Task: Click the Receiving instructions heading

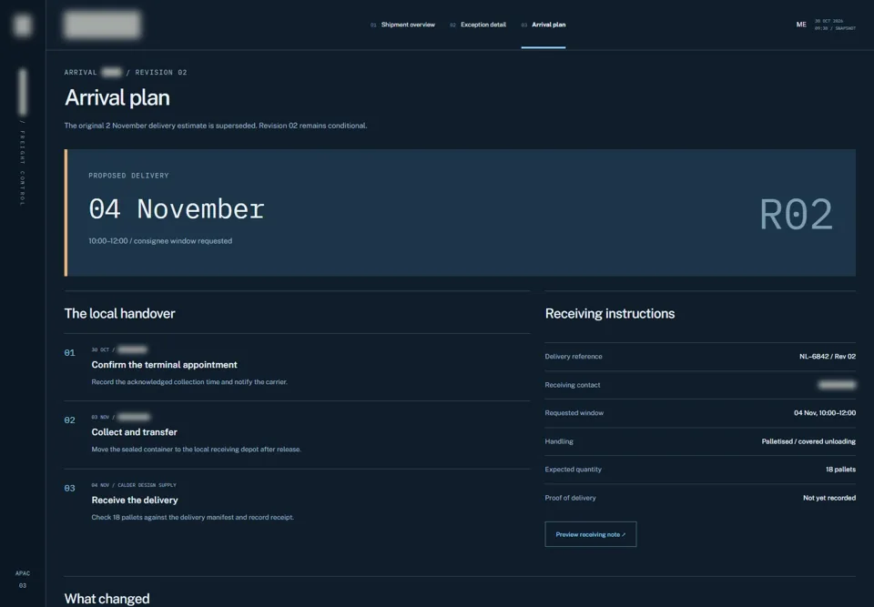Action: pyautogui.click(x=609, y=313)
